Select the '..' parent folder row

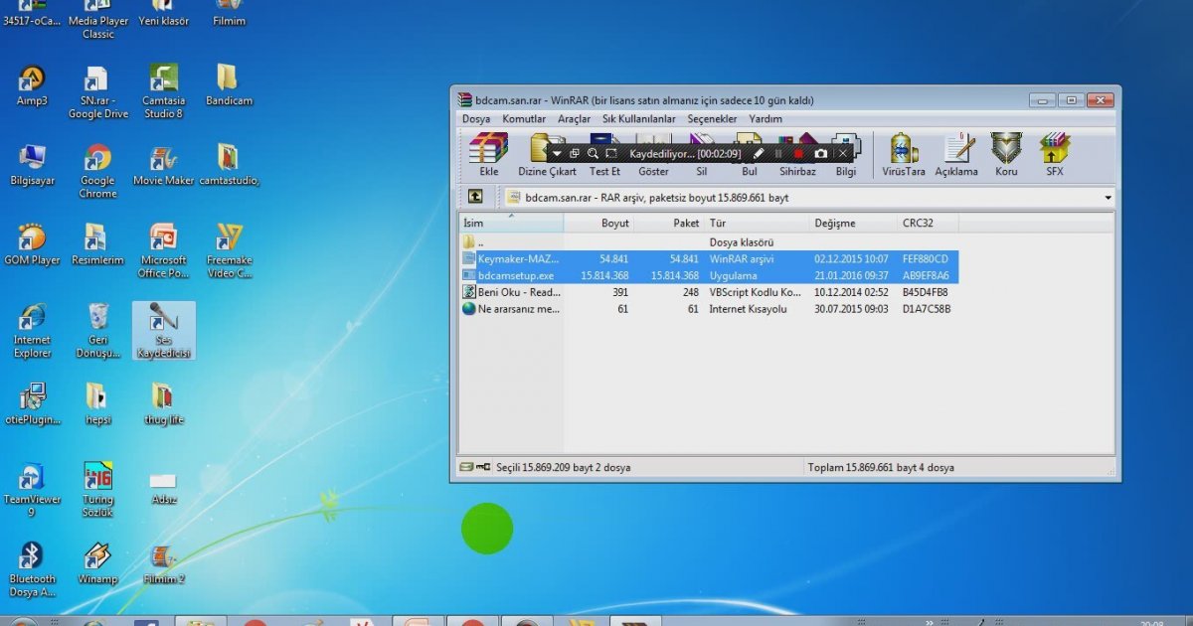pyautogui.click(x=709, y=241)
